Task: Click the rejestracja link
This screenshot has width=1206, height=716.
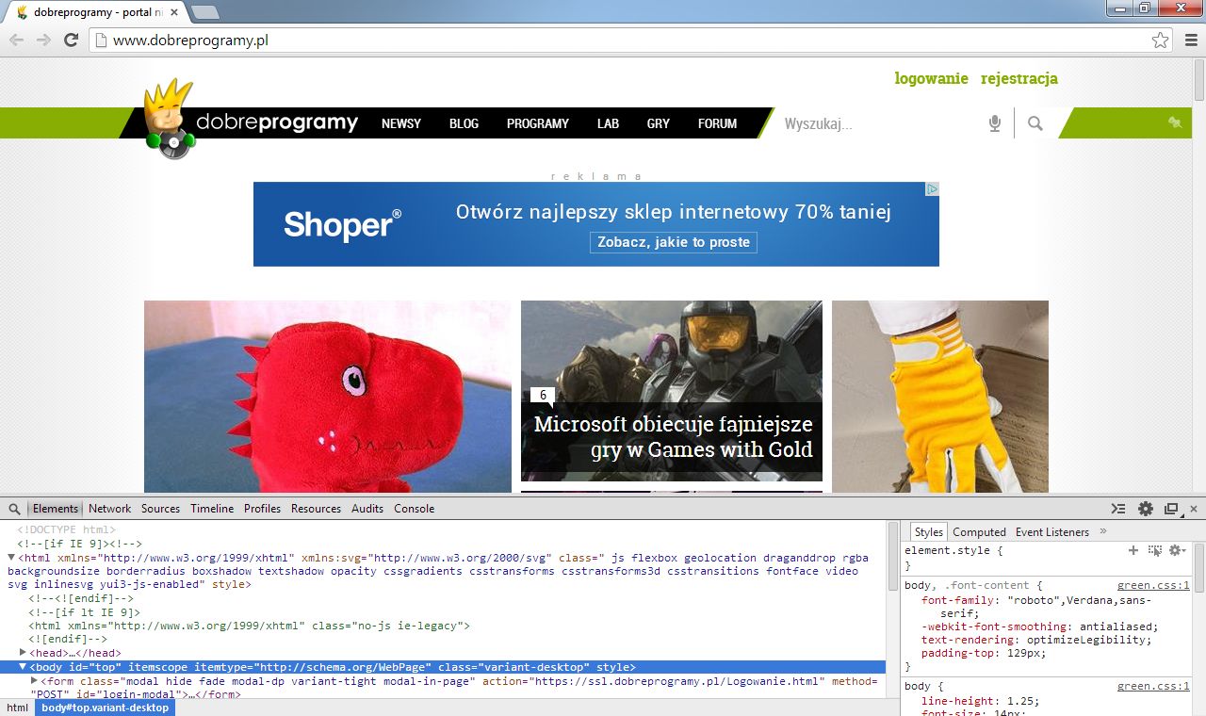Action: (1019, 78)
